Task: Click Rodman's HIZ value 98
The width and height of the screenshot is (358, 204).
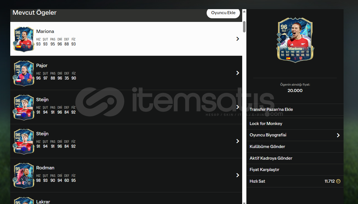Action: coord(38,181)
